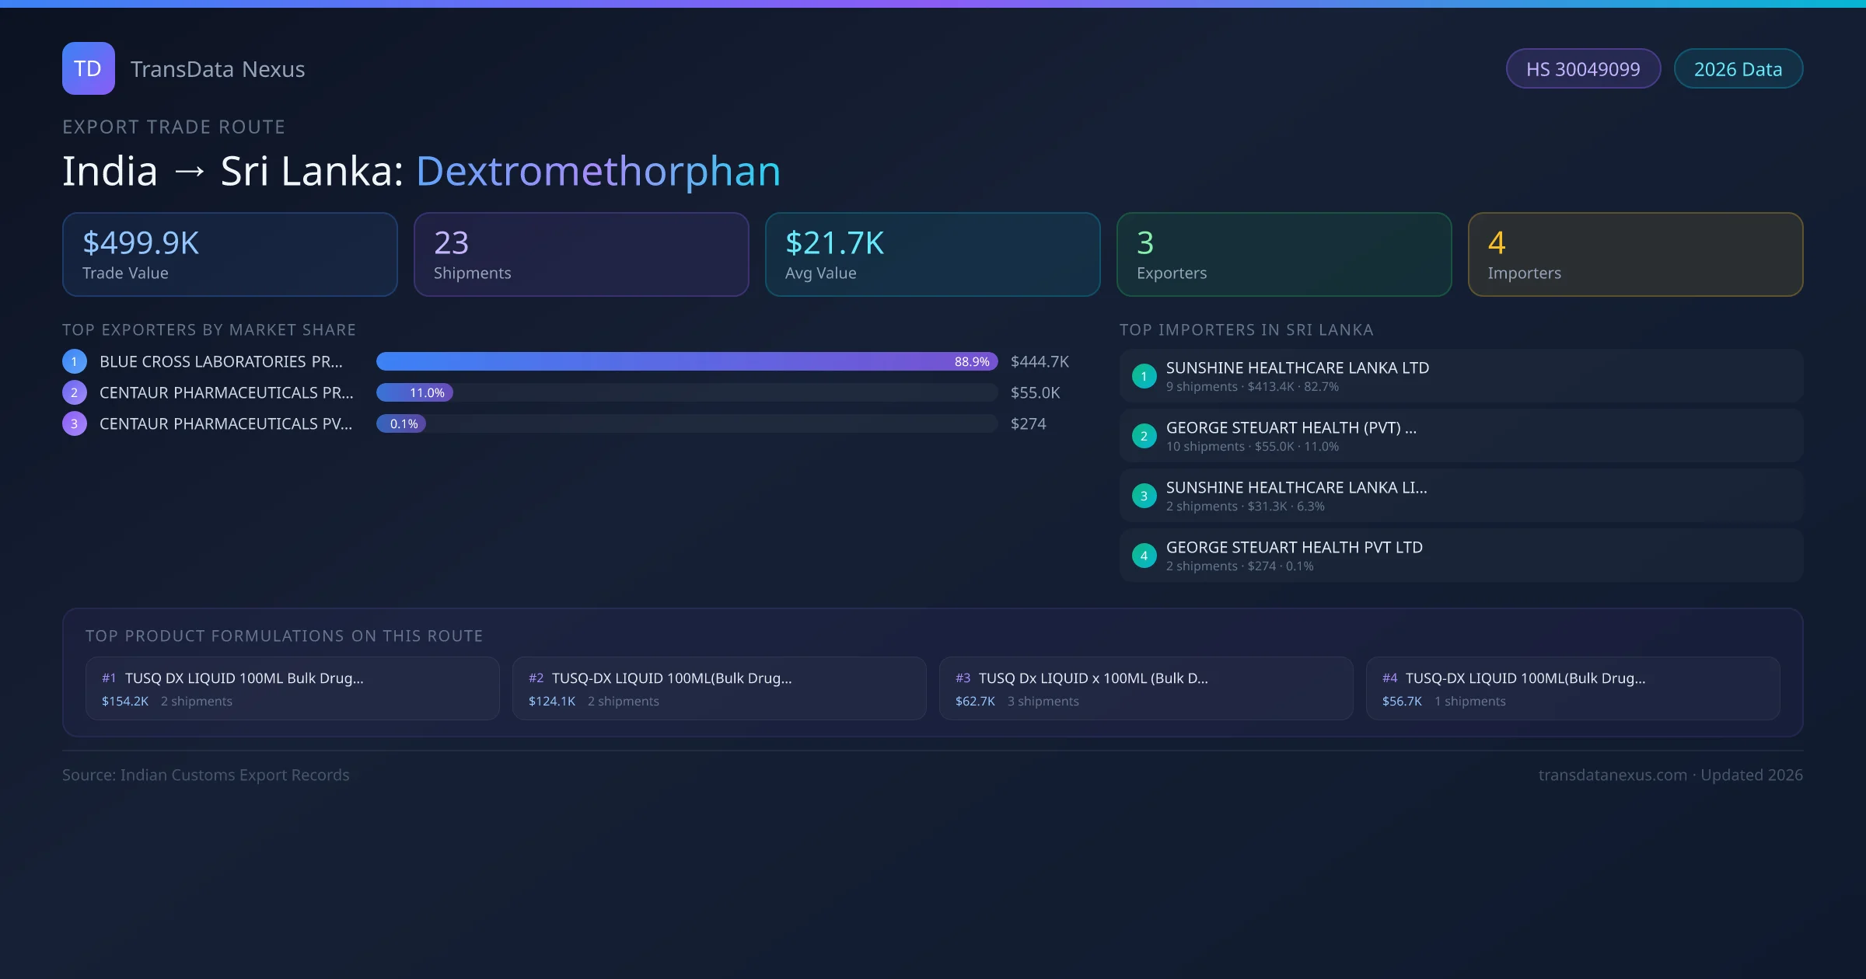Image resolution: width=1866 pixels, height=979 pixels.
Task: Click green badge 4 in importers list
Action: pos(1144,556)
